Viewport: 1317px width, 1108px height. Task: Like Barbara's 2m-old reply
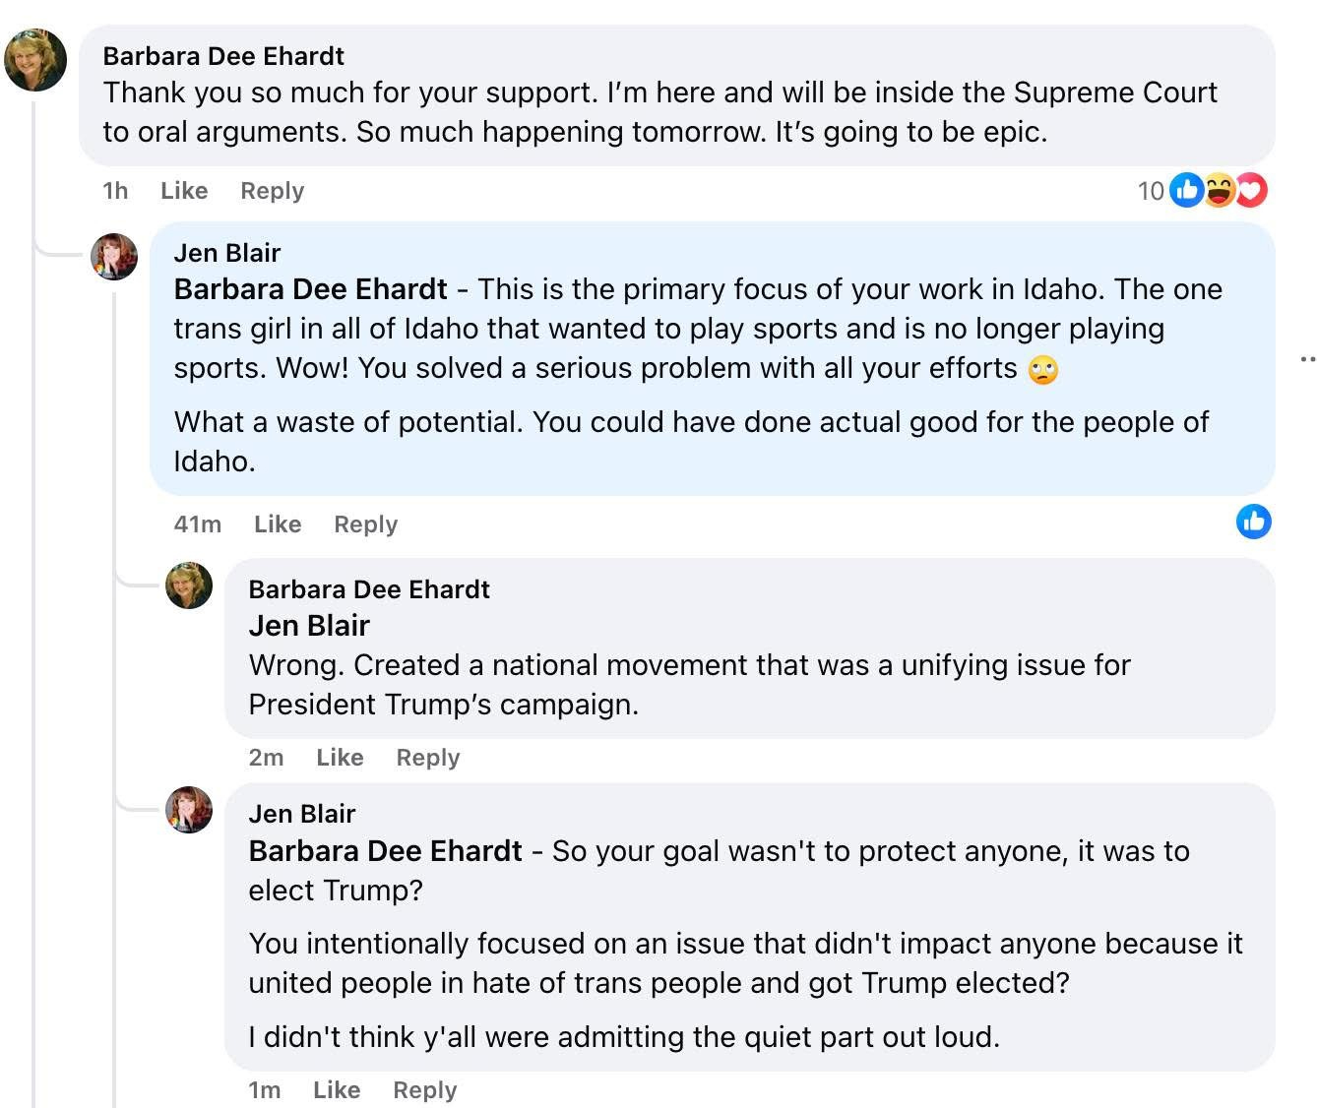(x=340, y=758)
